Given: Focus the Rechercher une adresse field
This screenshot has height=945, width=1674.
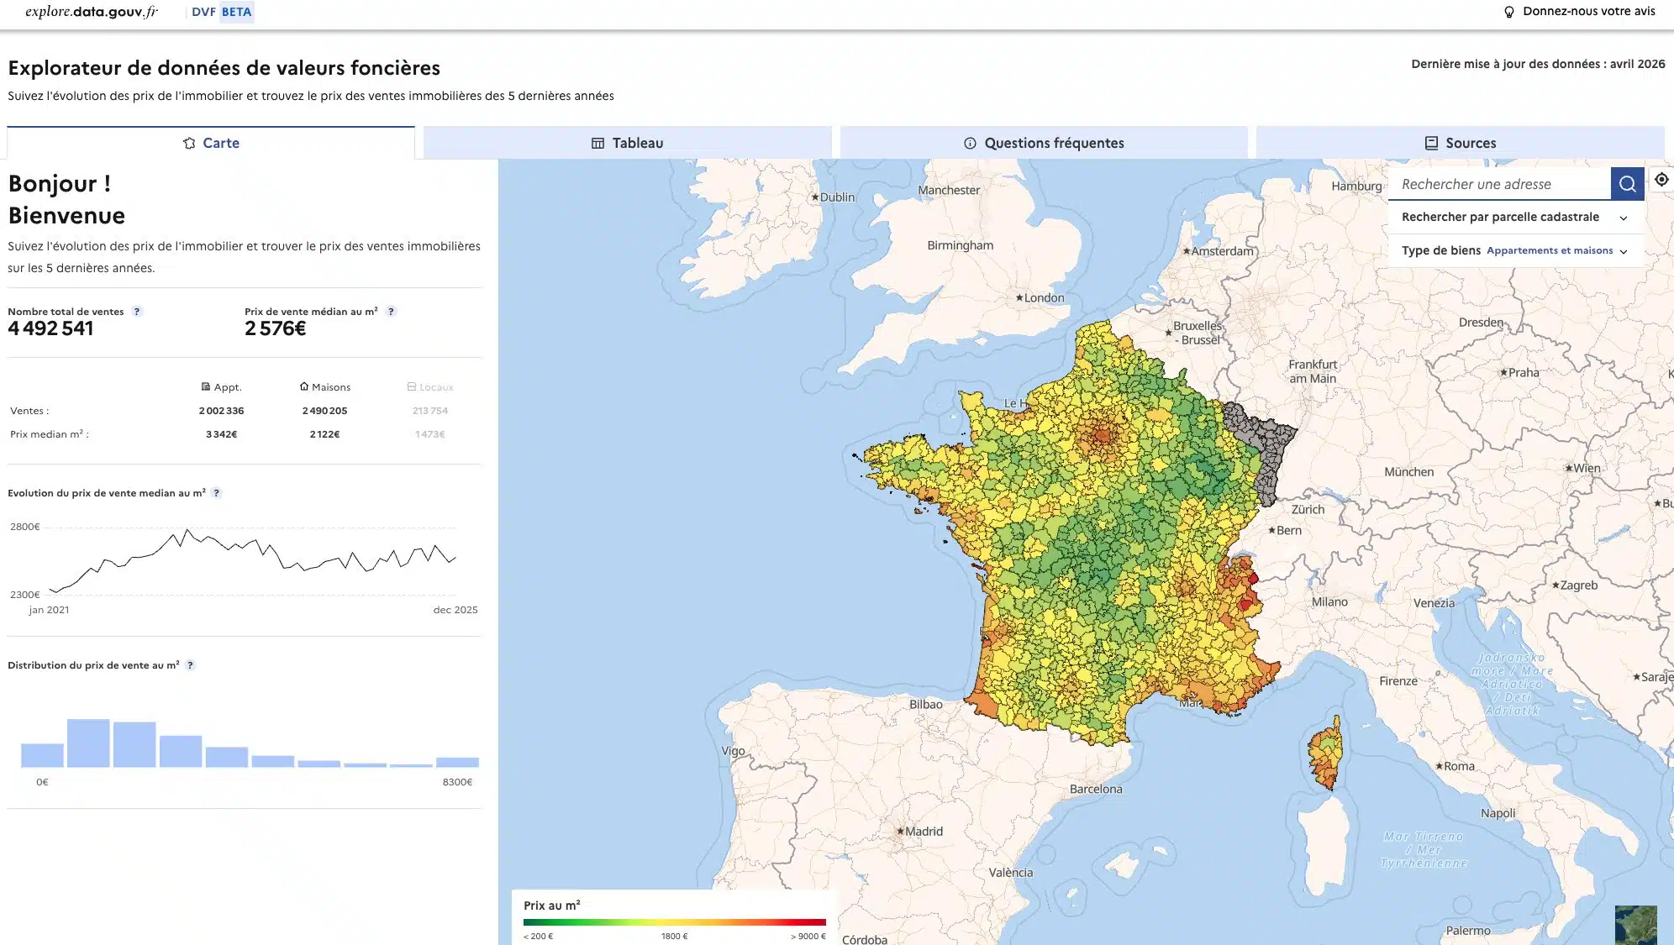Looking at the screenshot, I should (1499, 184).
